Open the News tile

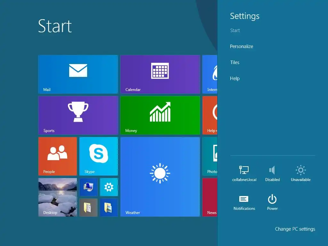coord(210,197)
